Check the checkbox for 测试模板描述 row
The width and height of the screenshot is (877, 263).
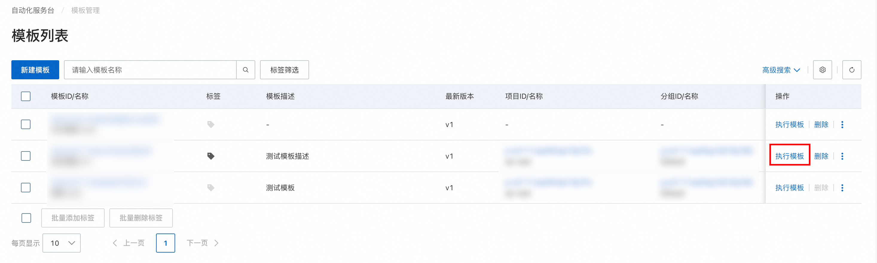[x=26, y=156]
